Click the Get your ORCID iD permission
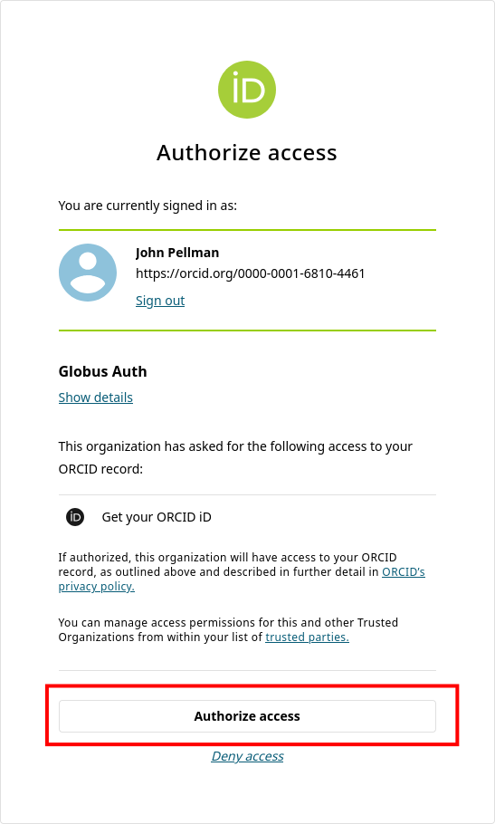The image size is (495, 824). click(x=157, y=517)
